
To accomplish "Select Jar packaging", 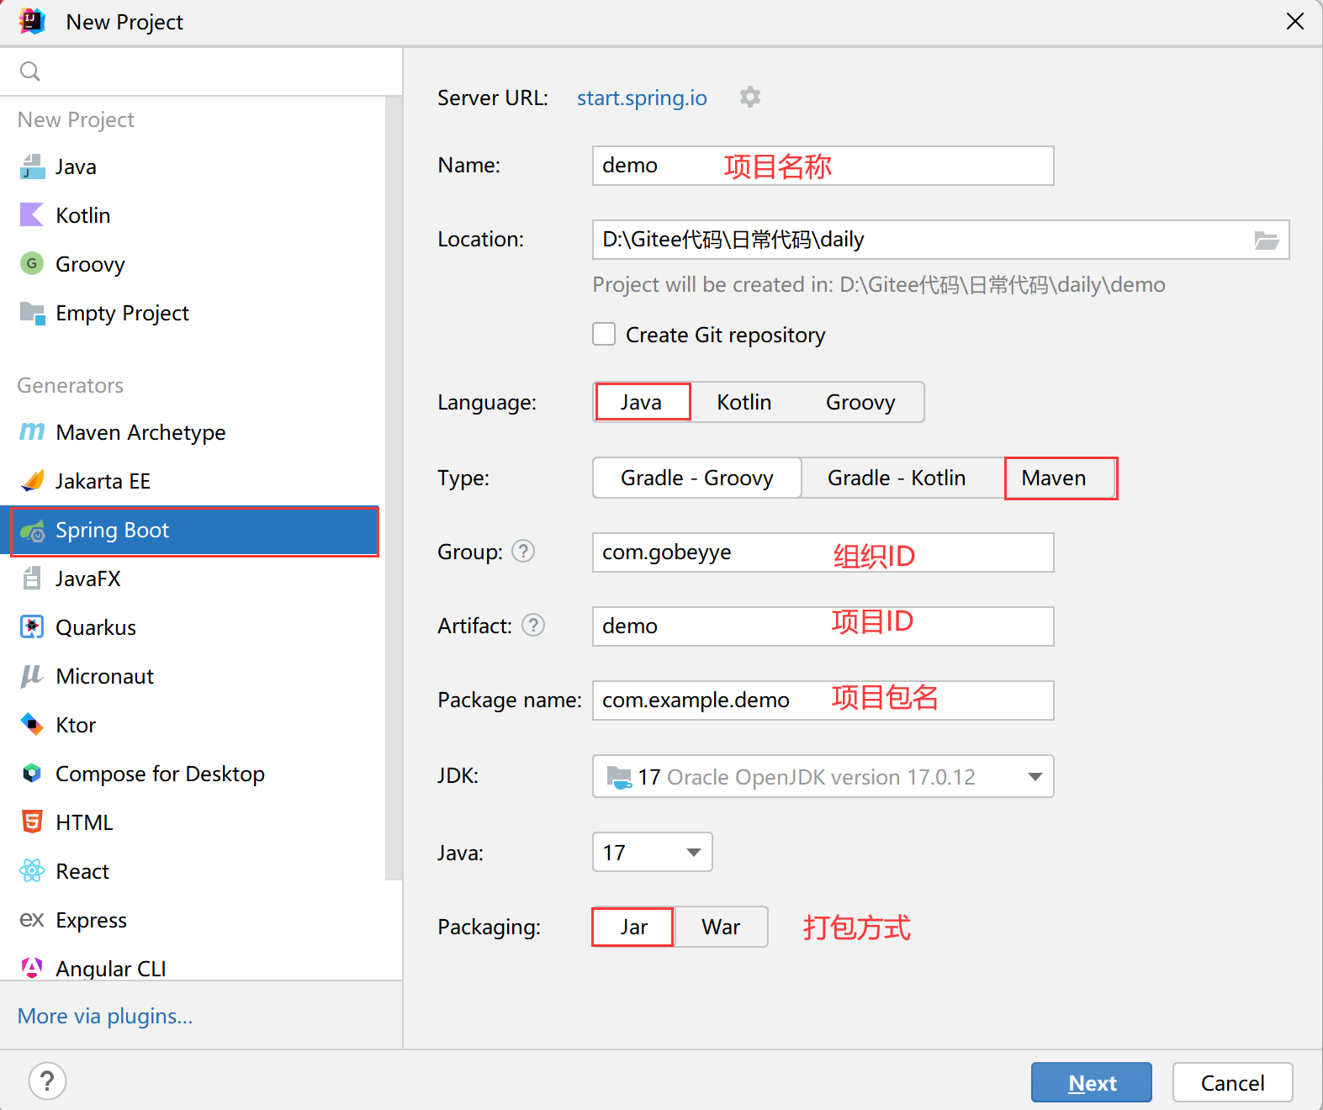I will (x=632, y=927).
